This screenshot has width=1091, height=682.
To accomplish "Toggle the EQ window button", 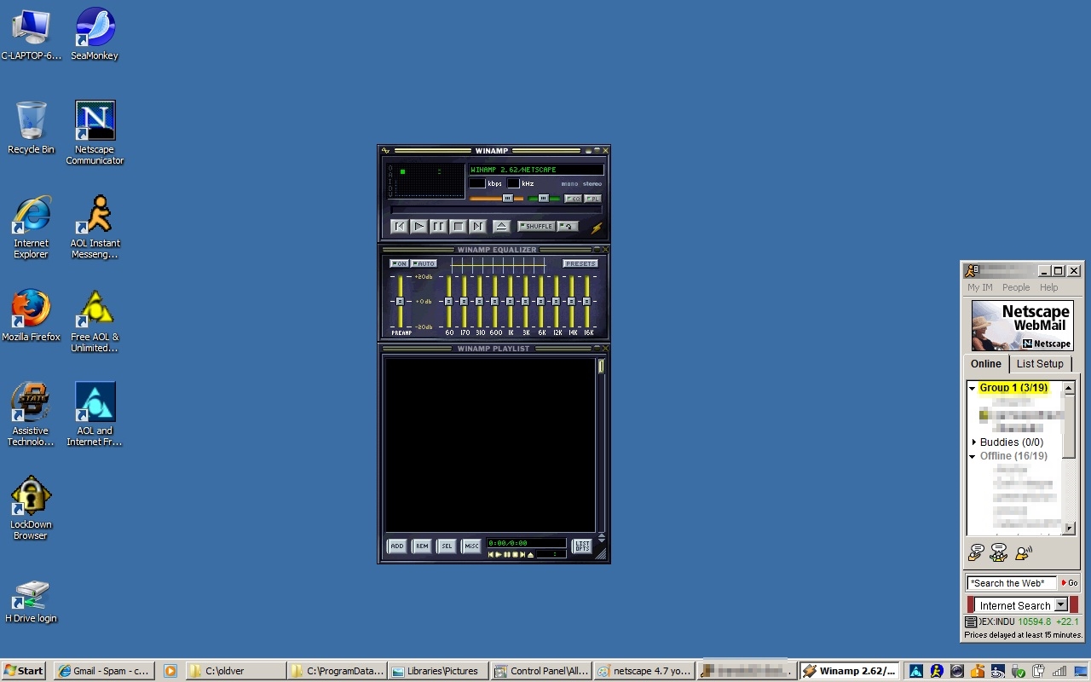I will [x=573, y=199].
